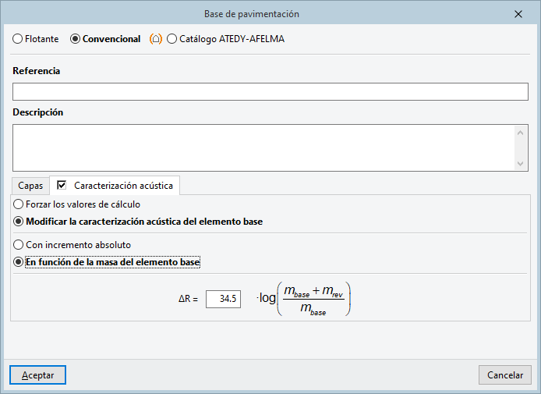The height and width of the screenshot is (394, 541).
Task: Select the Flotante radio option
Action: pyautogui.click(x=18, y=38)
